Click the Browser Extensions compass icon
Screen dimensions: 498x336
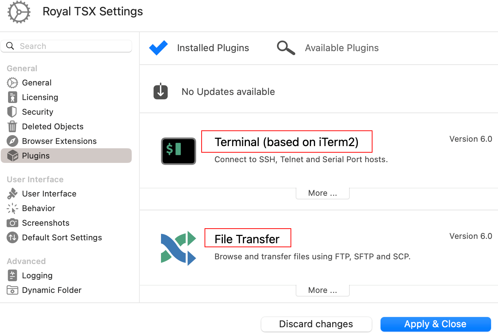click(12, 141)
